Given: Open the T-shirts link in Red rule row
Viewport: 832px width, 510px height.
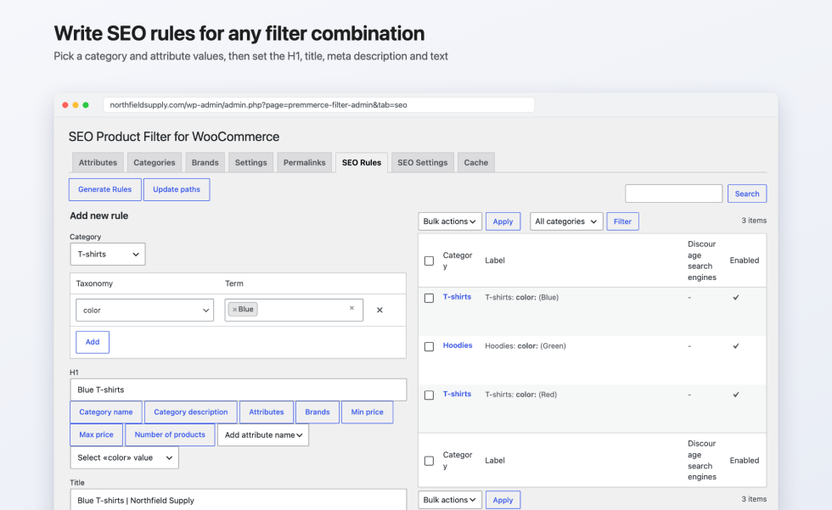Looking at the screenshot, I should coord(457,394).
